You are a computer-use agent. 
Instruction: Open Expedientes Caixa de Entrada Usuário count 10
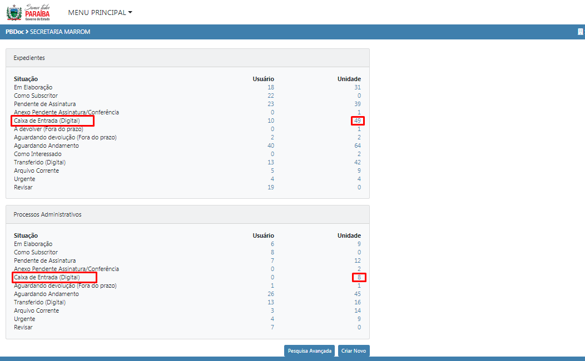coord(271,121)
